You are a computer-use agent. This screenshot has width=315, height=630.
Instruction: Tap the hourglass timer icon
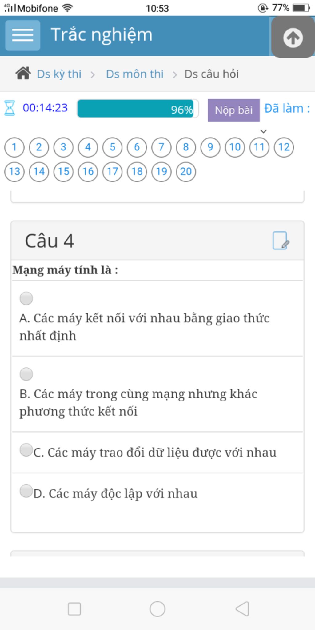(10, 108)
